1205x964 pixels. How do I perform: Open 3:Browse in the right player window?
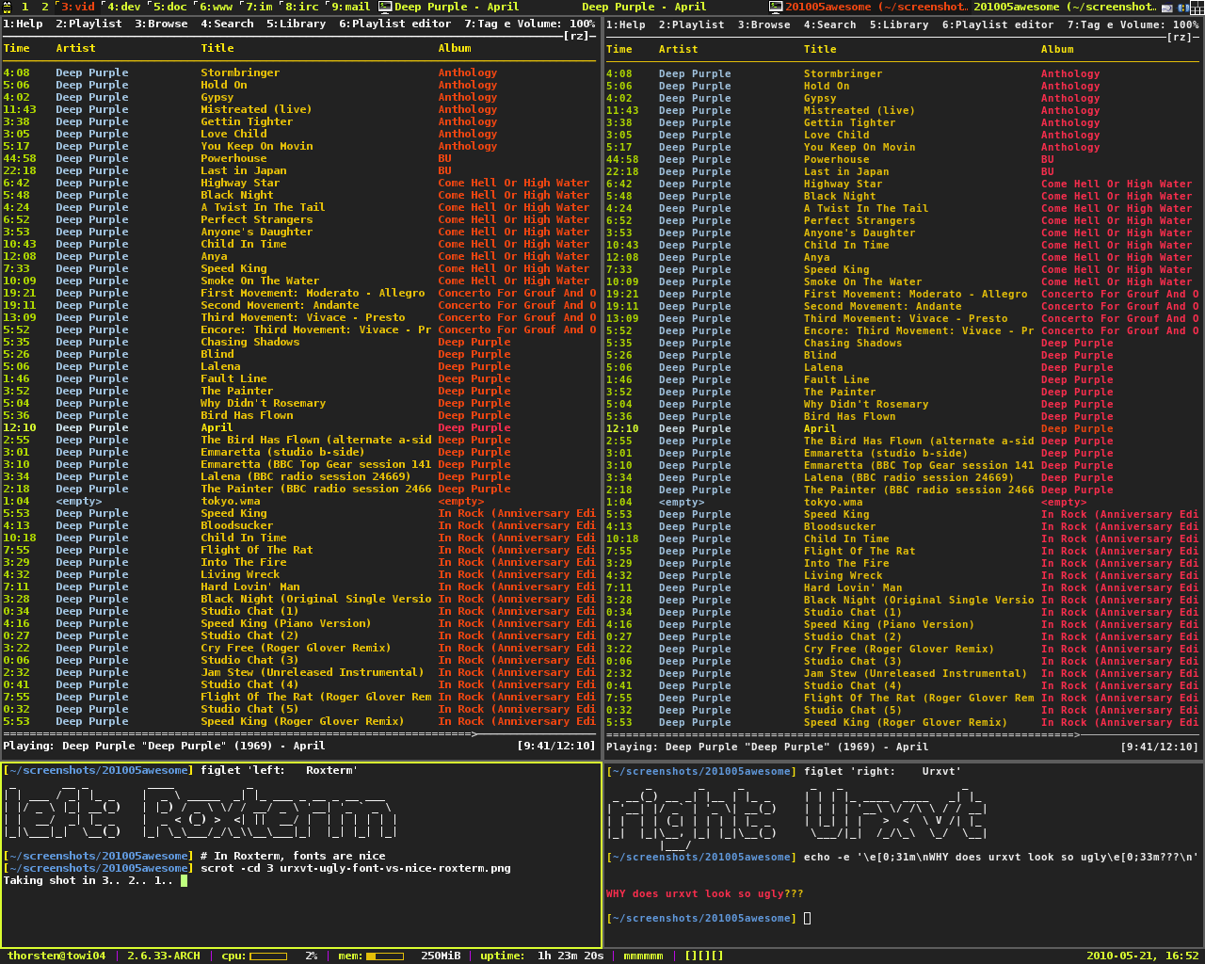(x=764, y=24)
